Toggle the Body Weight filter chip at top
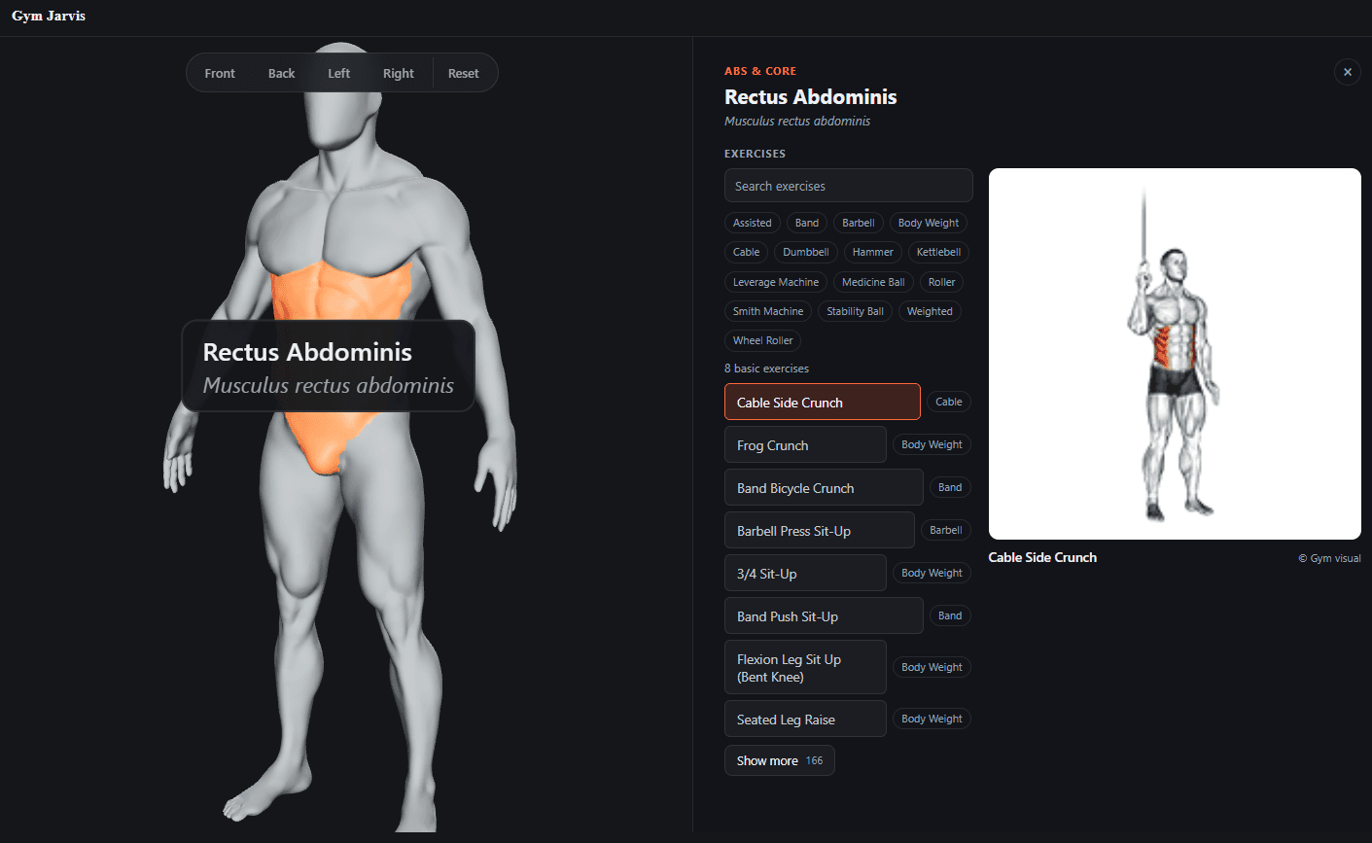The height and width of the screenshot is (843, 1372). pos(929,223)
